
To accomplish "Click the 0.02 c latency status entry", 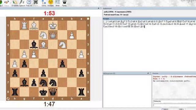I will 181,109.
